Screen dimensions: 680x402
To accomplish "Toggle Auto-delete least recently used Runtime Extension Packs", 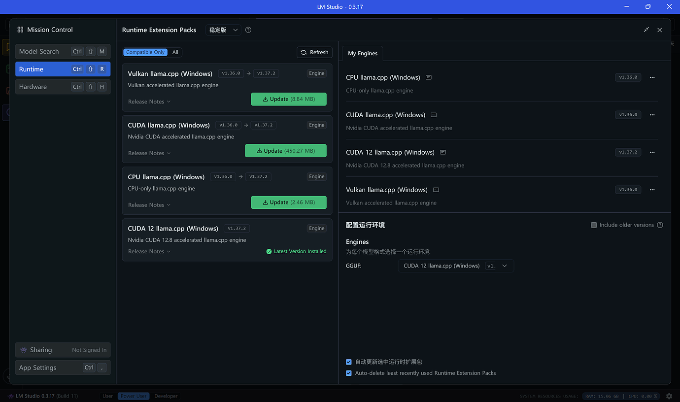I will point(349,373).
